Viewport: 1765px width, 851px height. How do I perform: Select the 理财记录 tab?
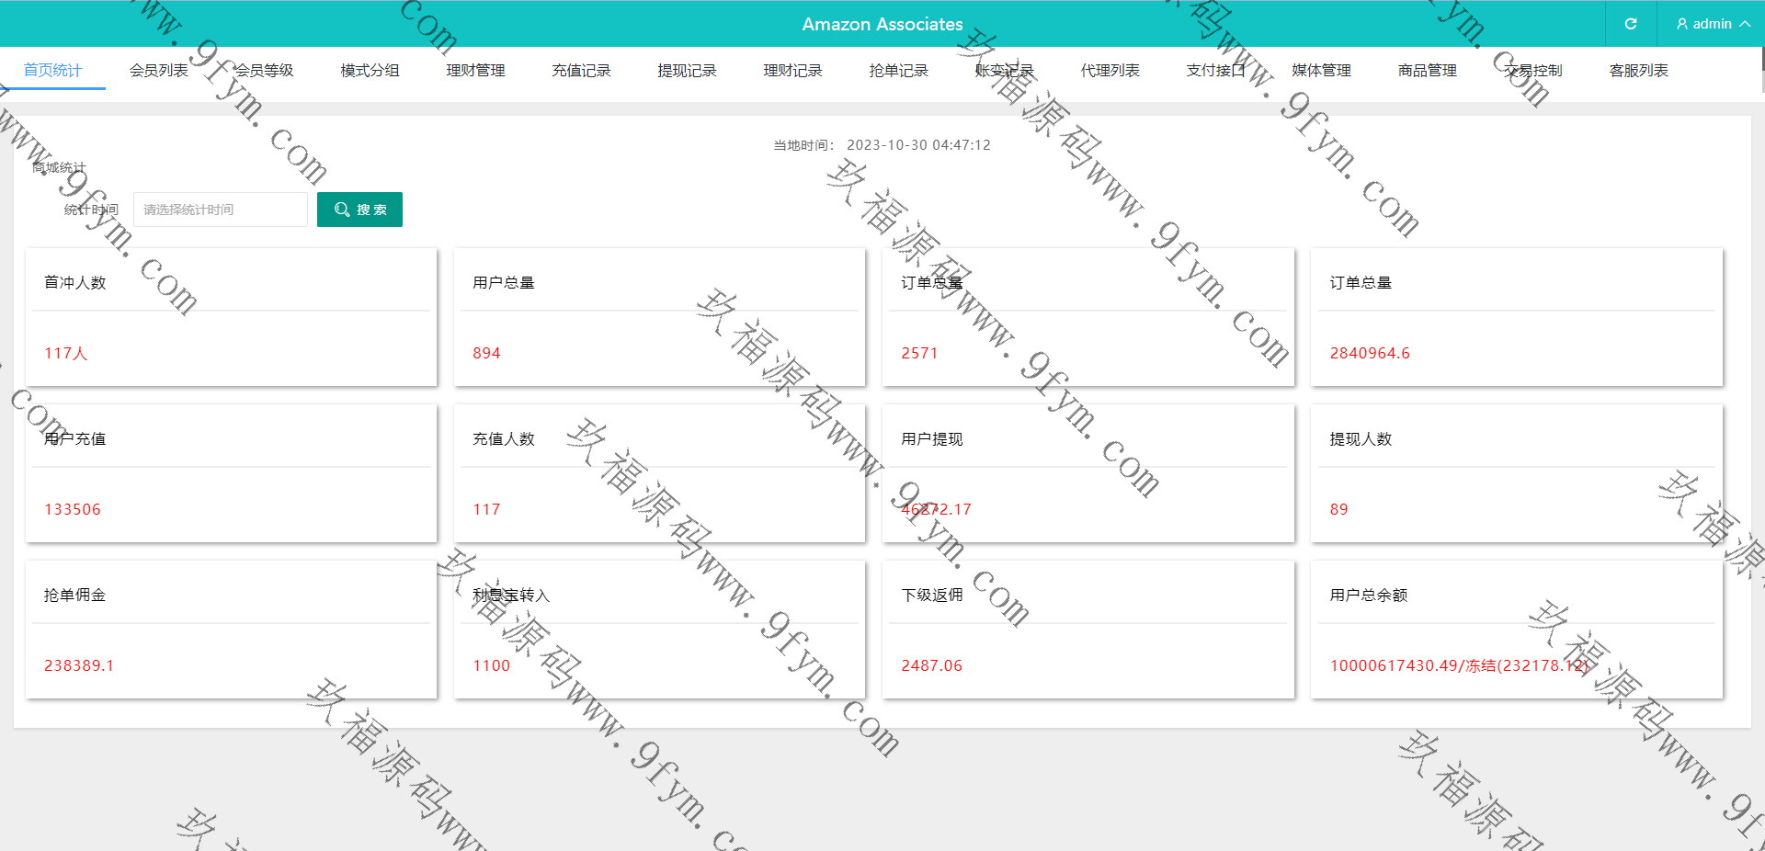(792, 71)
